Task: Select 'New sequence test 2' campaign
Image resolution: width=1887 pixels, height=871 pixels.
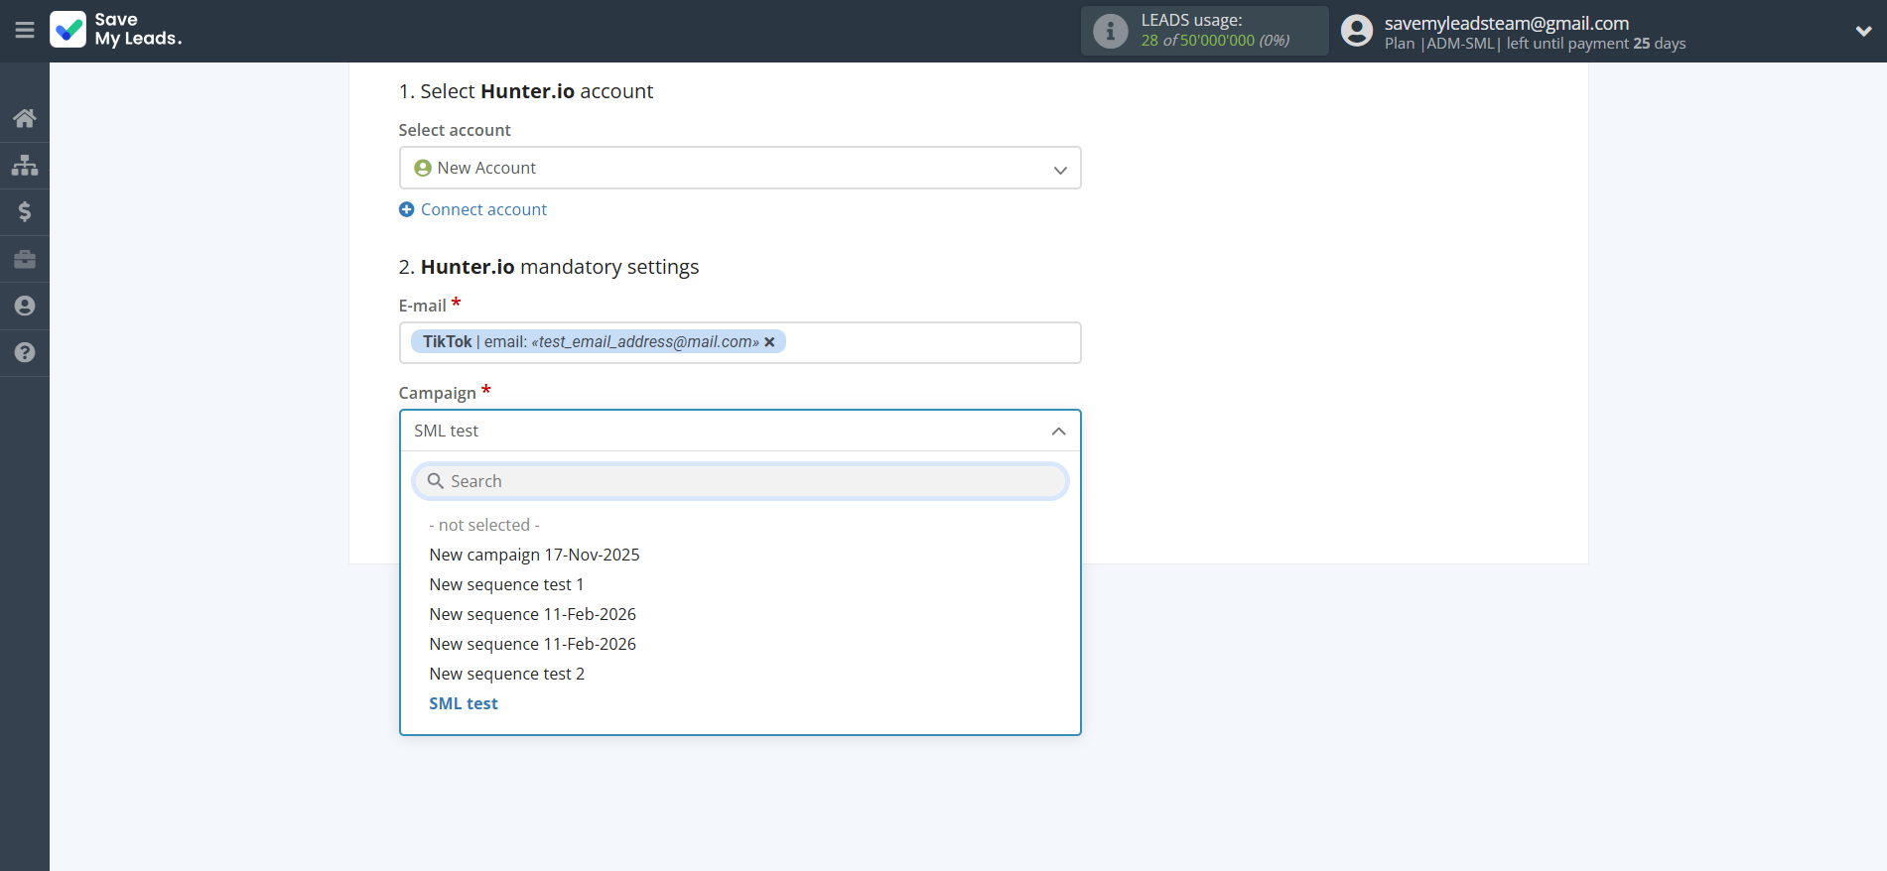Action: (506, 674)
